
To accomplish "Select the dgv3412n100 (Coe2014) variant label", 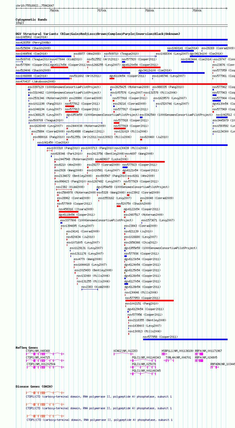I will [155, 70].
